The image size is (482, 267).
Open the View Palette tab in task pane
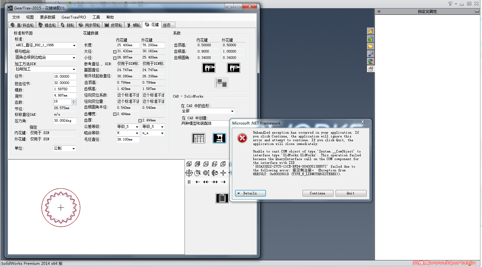[x=371, y=54]
